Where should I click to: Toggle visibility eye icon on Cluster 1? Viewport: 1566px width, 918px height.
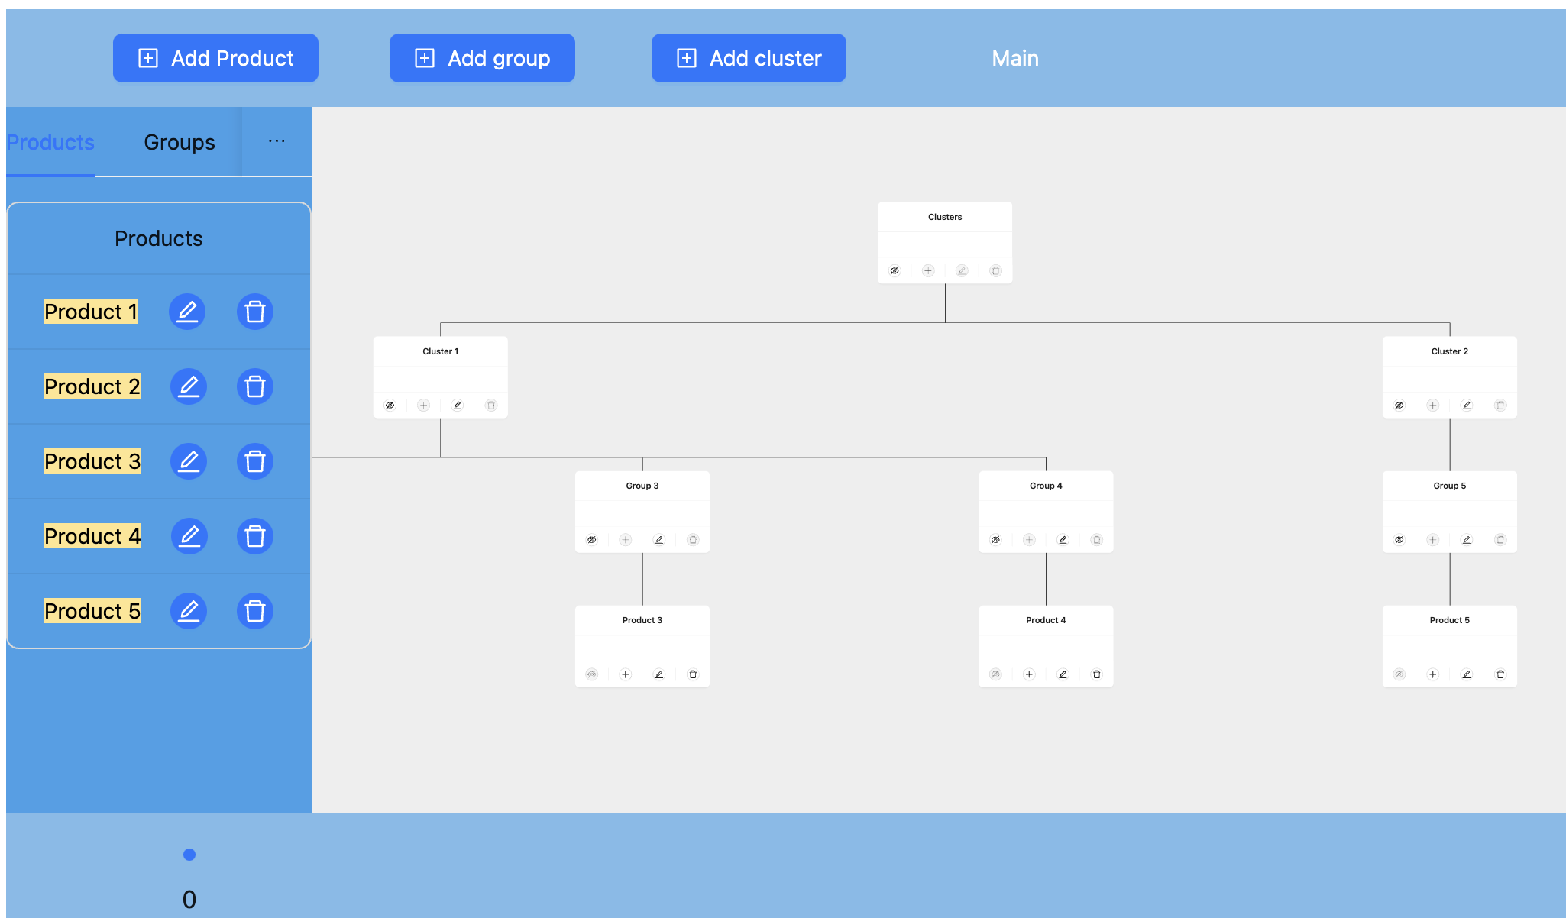pos(390,406)
